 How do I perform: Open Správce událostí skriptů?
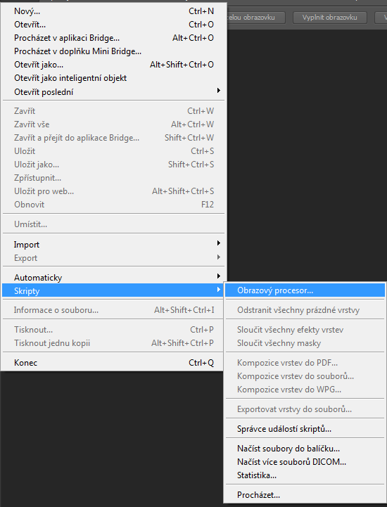click(305, 429)
